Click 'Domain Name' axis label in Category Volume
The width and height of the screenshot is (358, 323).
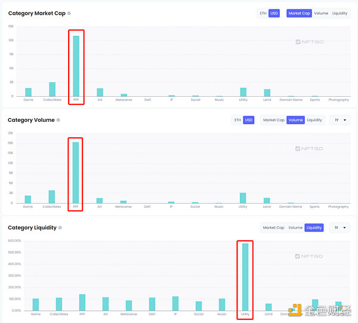(x=291, y=207)
